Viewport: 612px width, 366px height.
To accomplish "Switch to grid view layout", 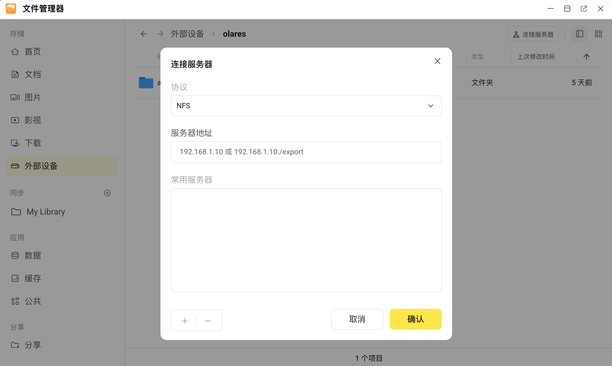I will point(598,34).
